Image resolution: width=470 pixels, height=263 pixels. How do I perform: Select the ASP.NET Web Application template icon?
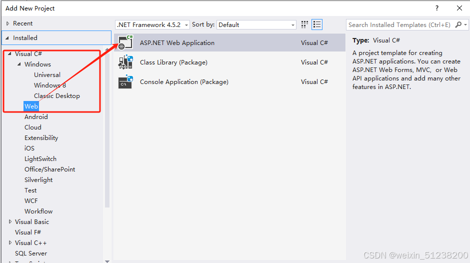coord(125,42)
